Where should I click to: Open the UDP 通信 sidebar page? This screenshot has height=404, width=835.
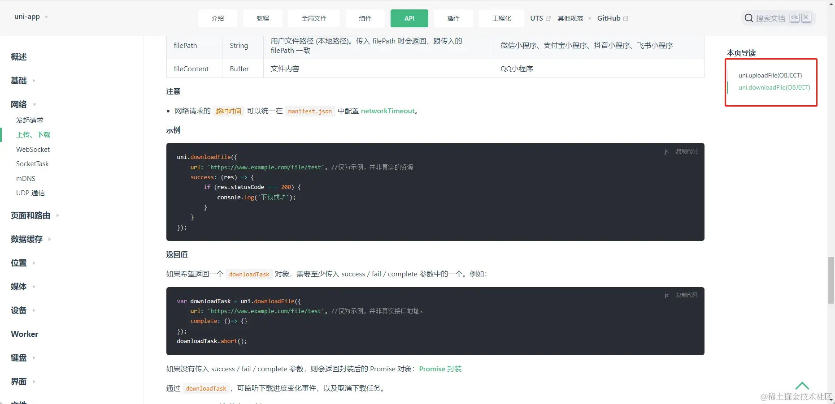click(30, 193)
